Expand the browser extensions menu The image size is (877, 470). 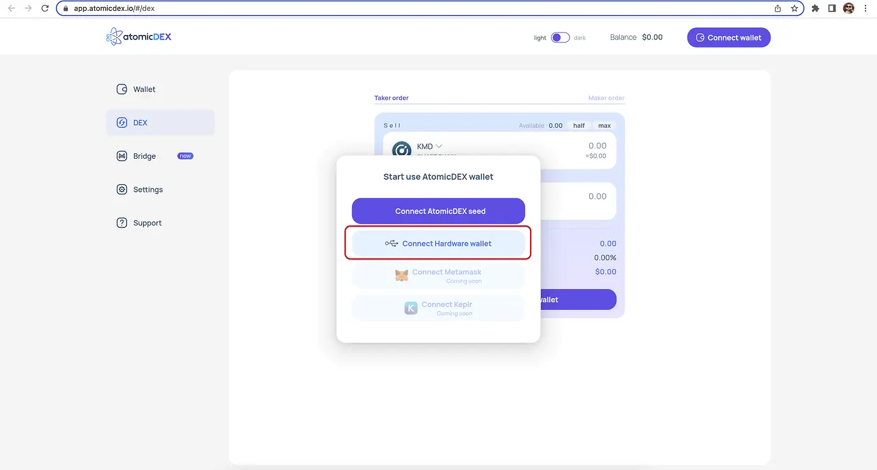[815, 8]
